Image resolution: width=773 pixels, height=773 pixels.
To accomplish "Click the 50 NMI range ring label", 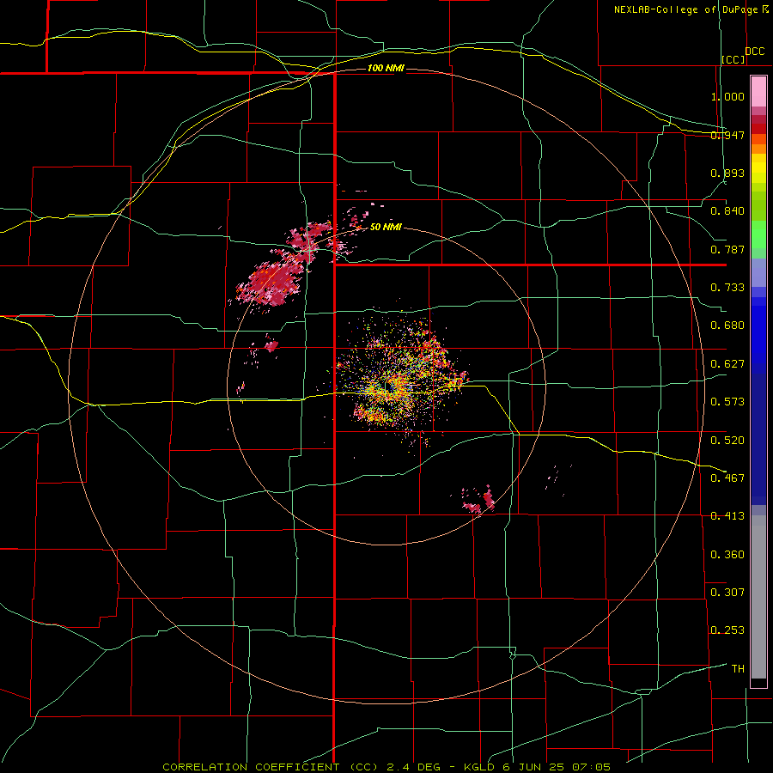I will pos(386,227).
